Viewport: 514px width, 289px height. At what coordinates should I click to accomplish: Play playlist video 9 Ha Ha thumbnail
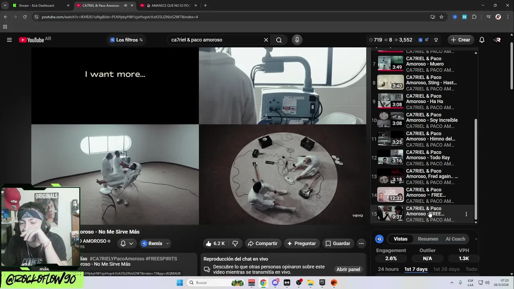390,101
